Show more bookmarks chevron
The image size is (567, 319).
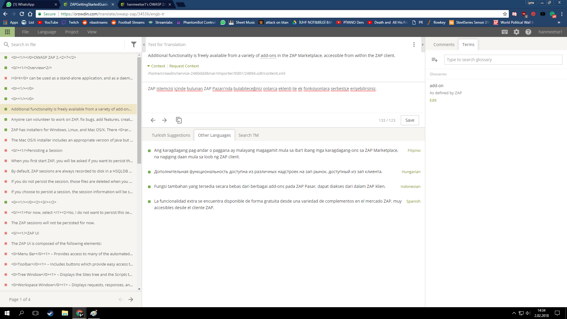[559, 22]
